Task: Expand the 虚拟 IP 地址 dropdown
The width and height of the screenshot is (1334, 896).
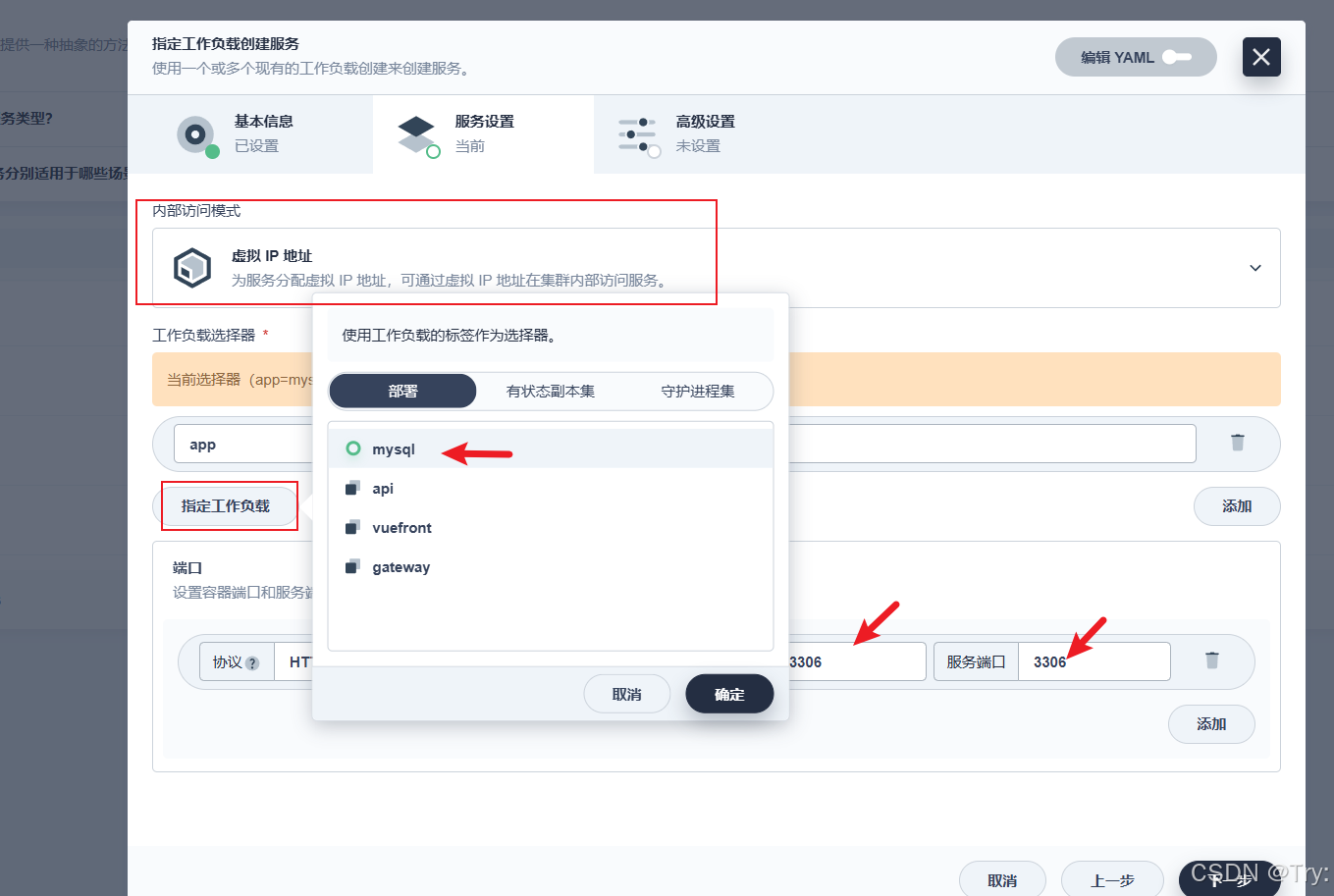Action: 1254,267
